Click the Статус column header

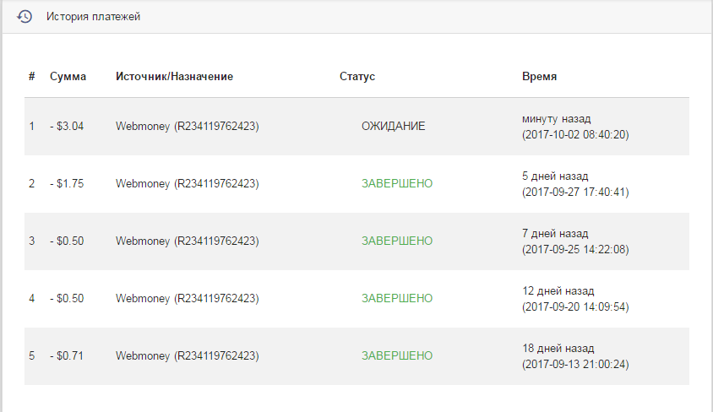(x=357, y=76)
